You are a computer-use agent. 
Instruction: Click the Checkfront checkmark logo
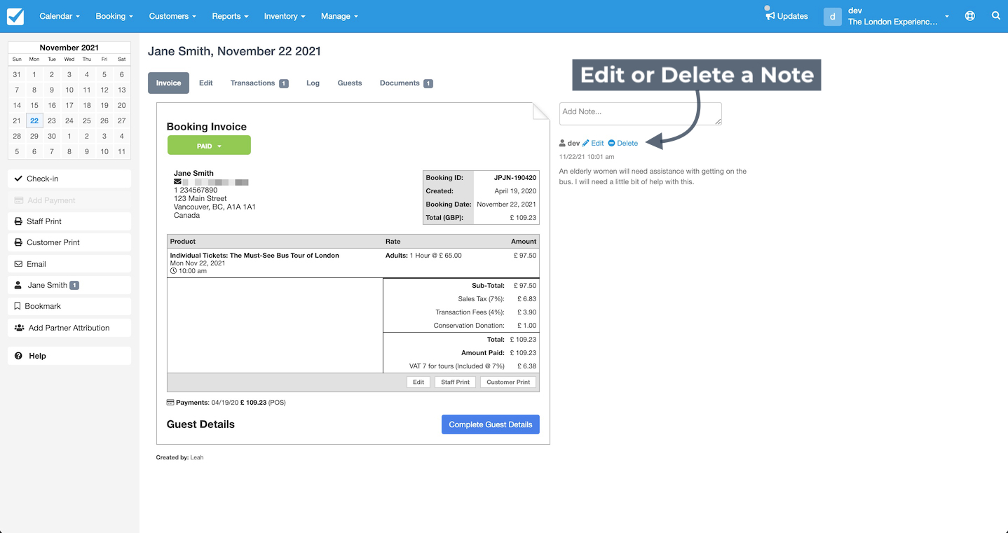[15, 16]
